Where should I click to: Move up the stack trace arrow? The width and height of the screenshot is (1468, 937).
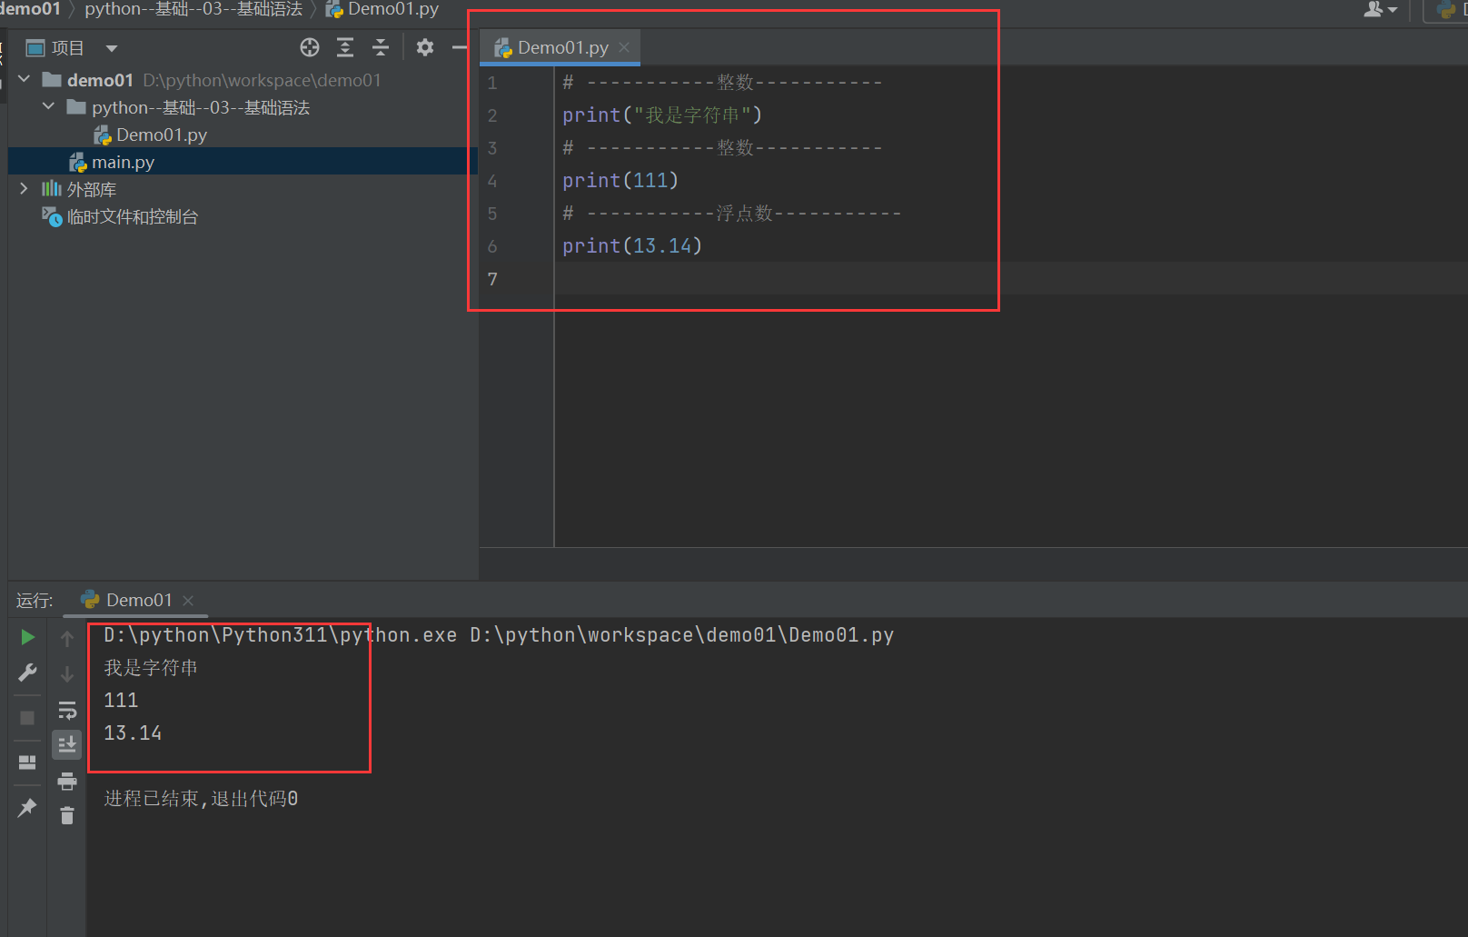click(67, 638)
